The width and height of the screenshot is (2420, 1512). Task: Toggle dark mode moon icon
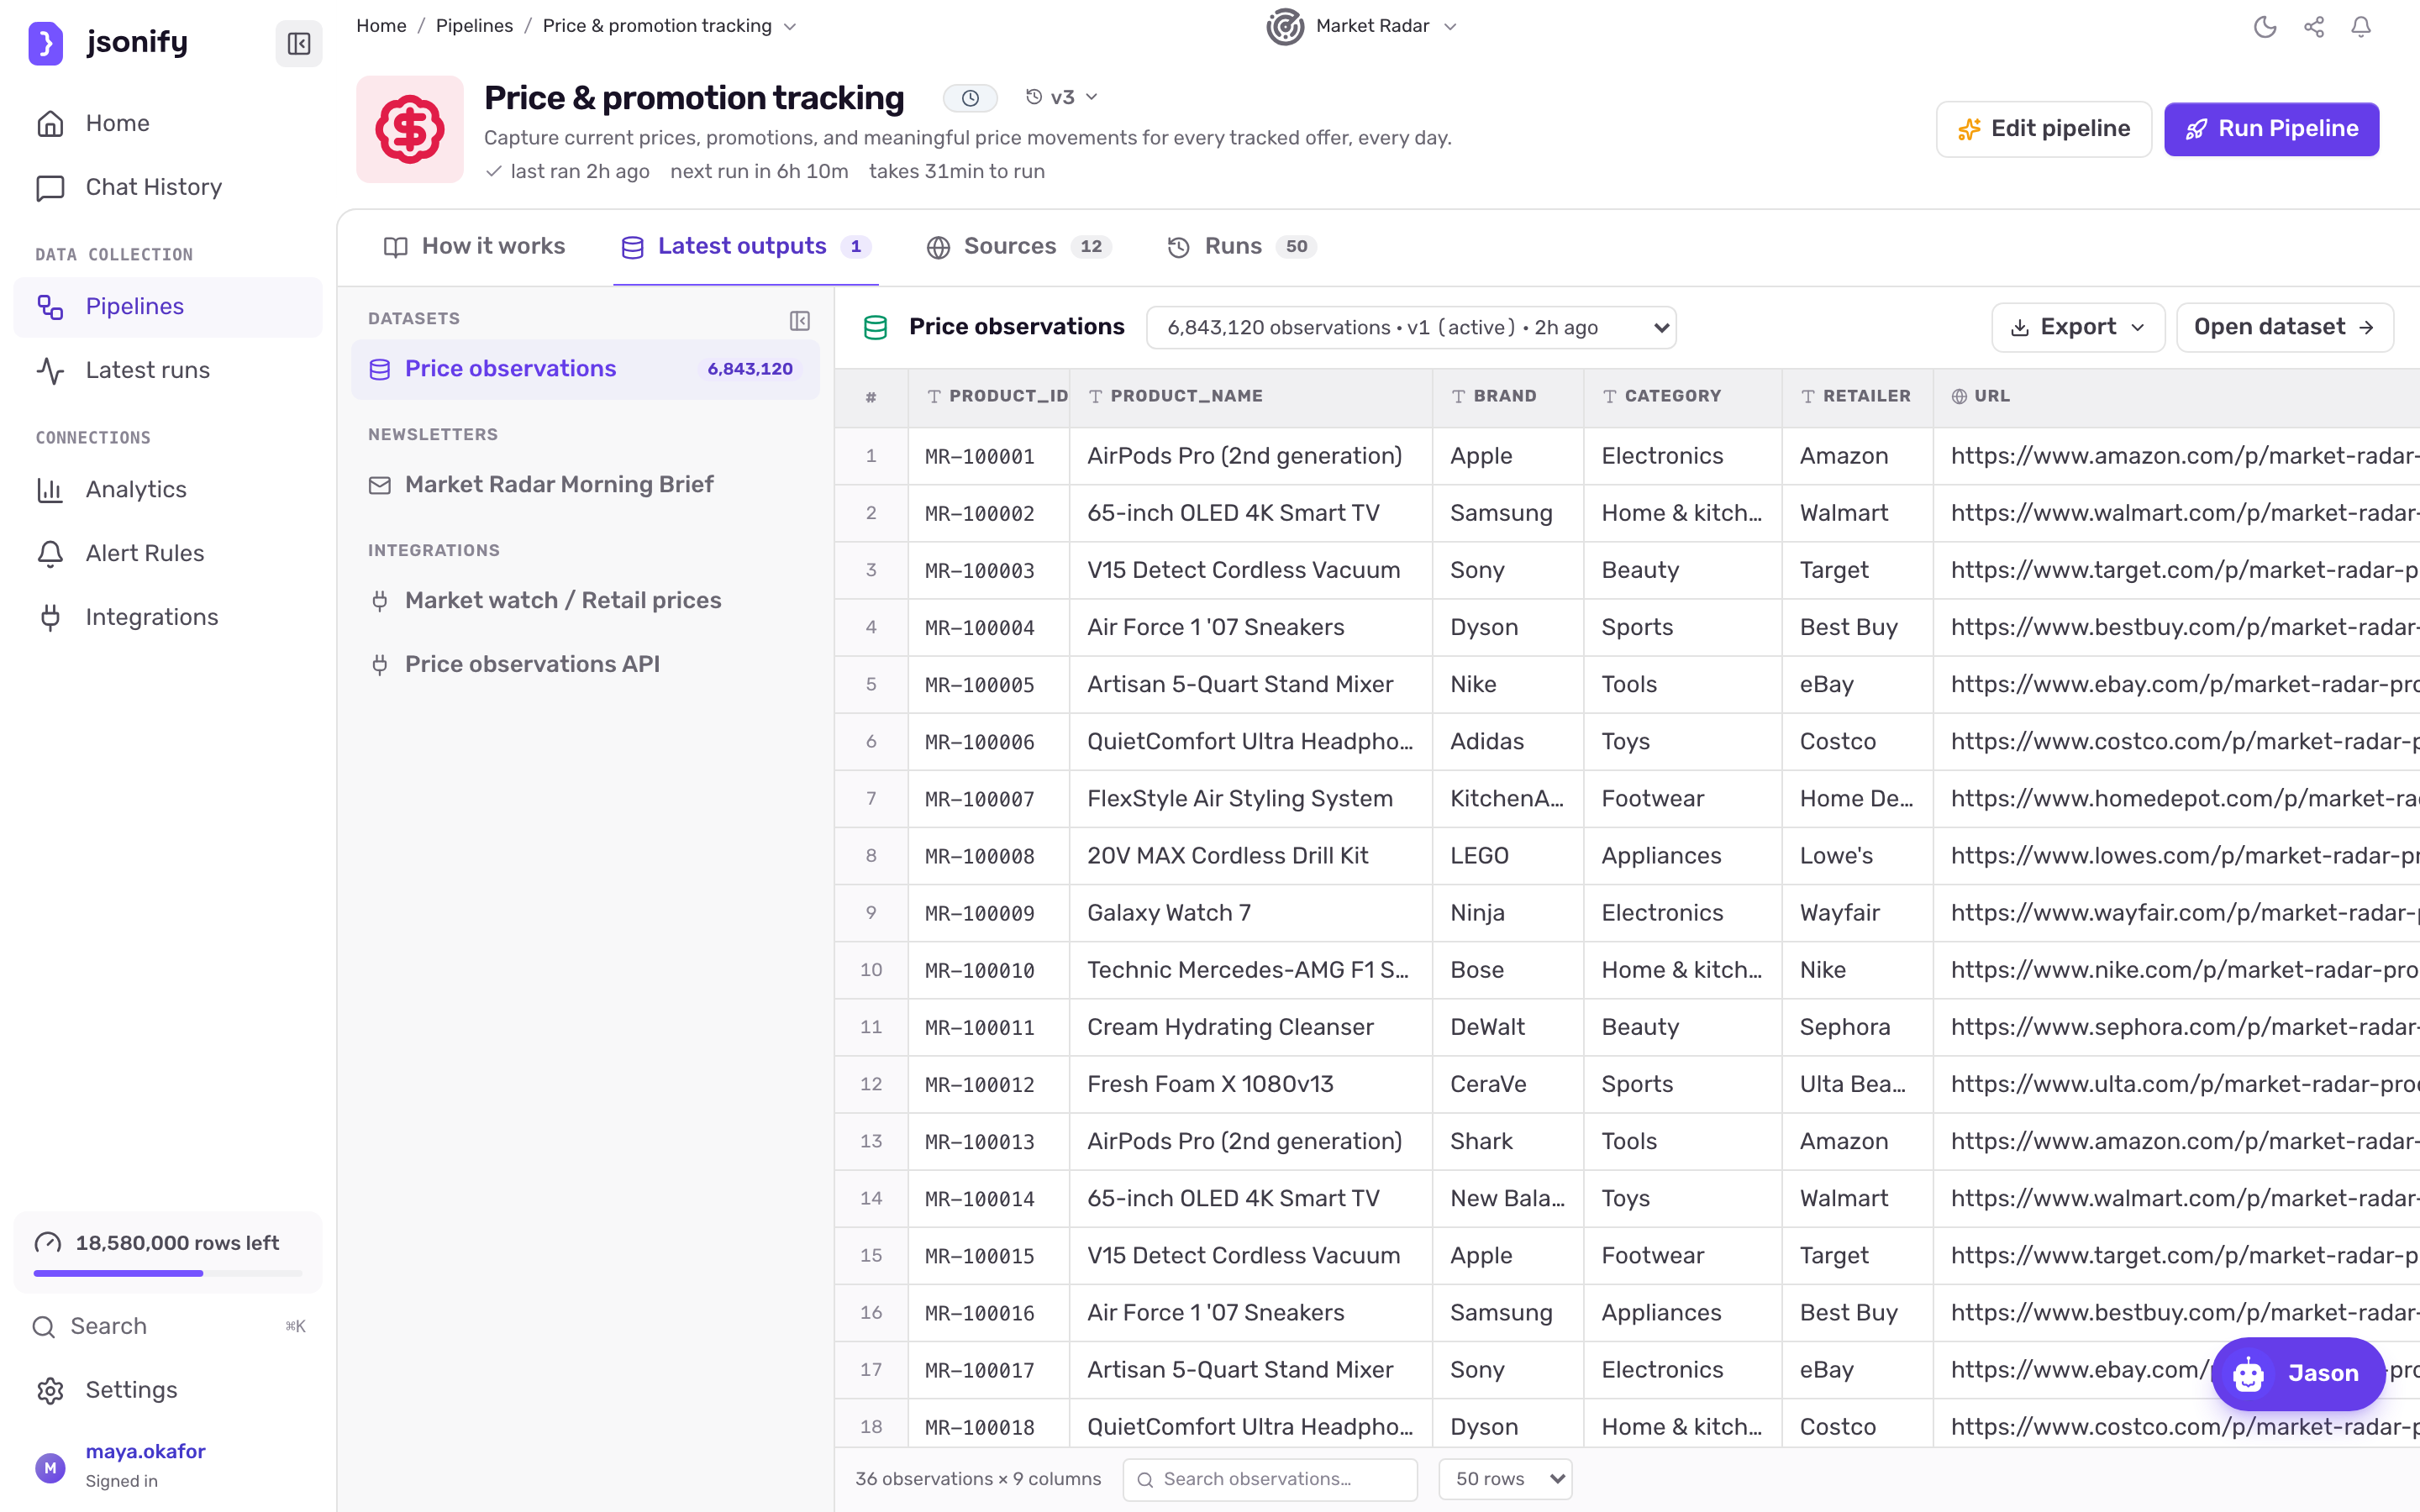2265,27
